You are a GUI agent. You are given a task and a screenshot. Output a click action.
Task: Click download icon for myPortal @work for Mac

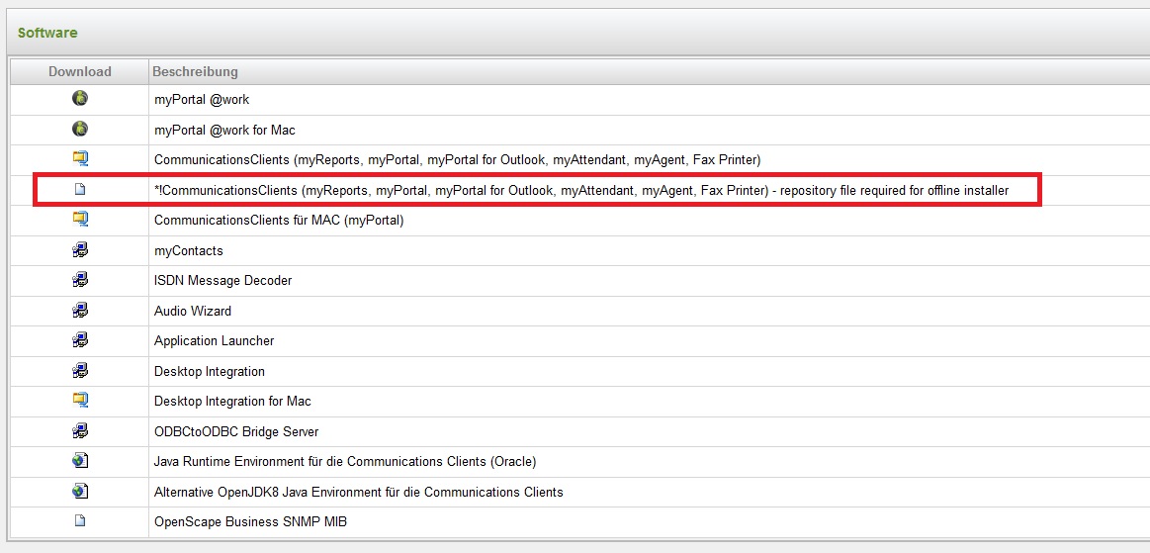[80, 129]
